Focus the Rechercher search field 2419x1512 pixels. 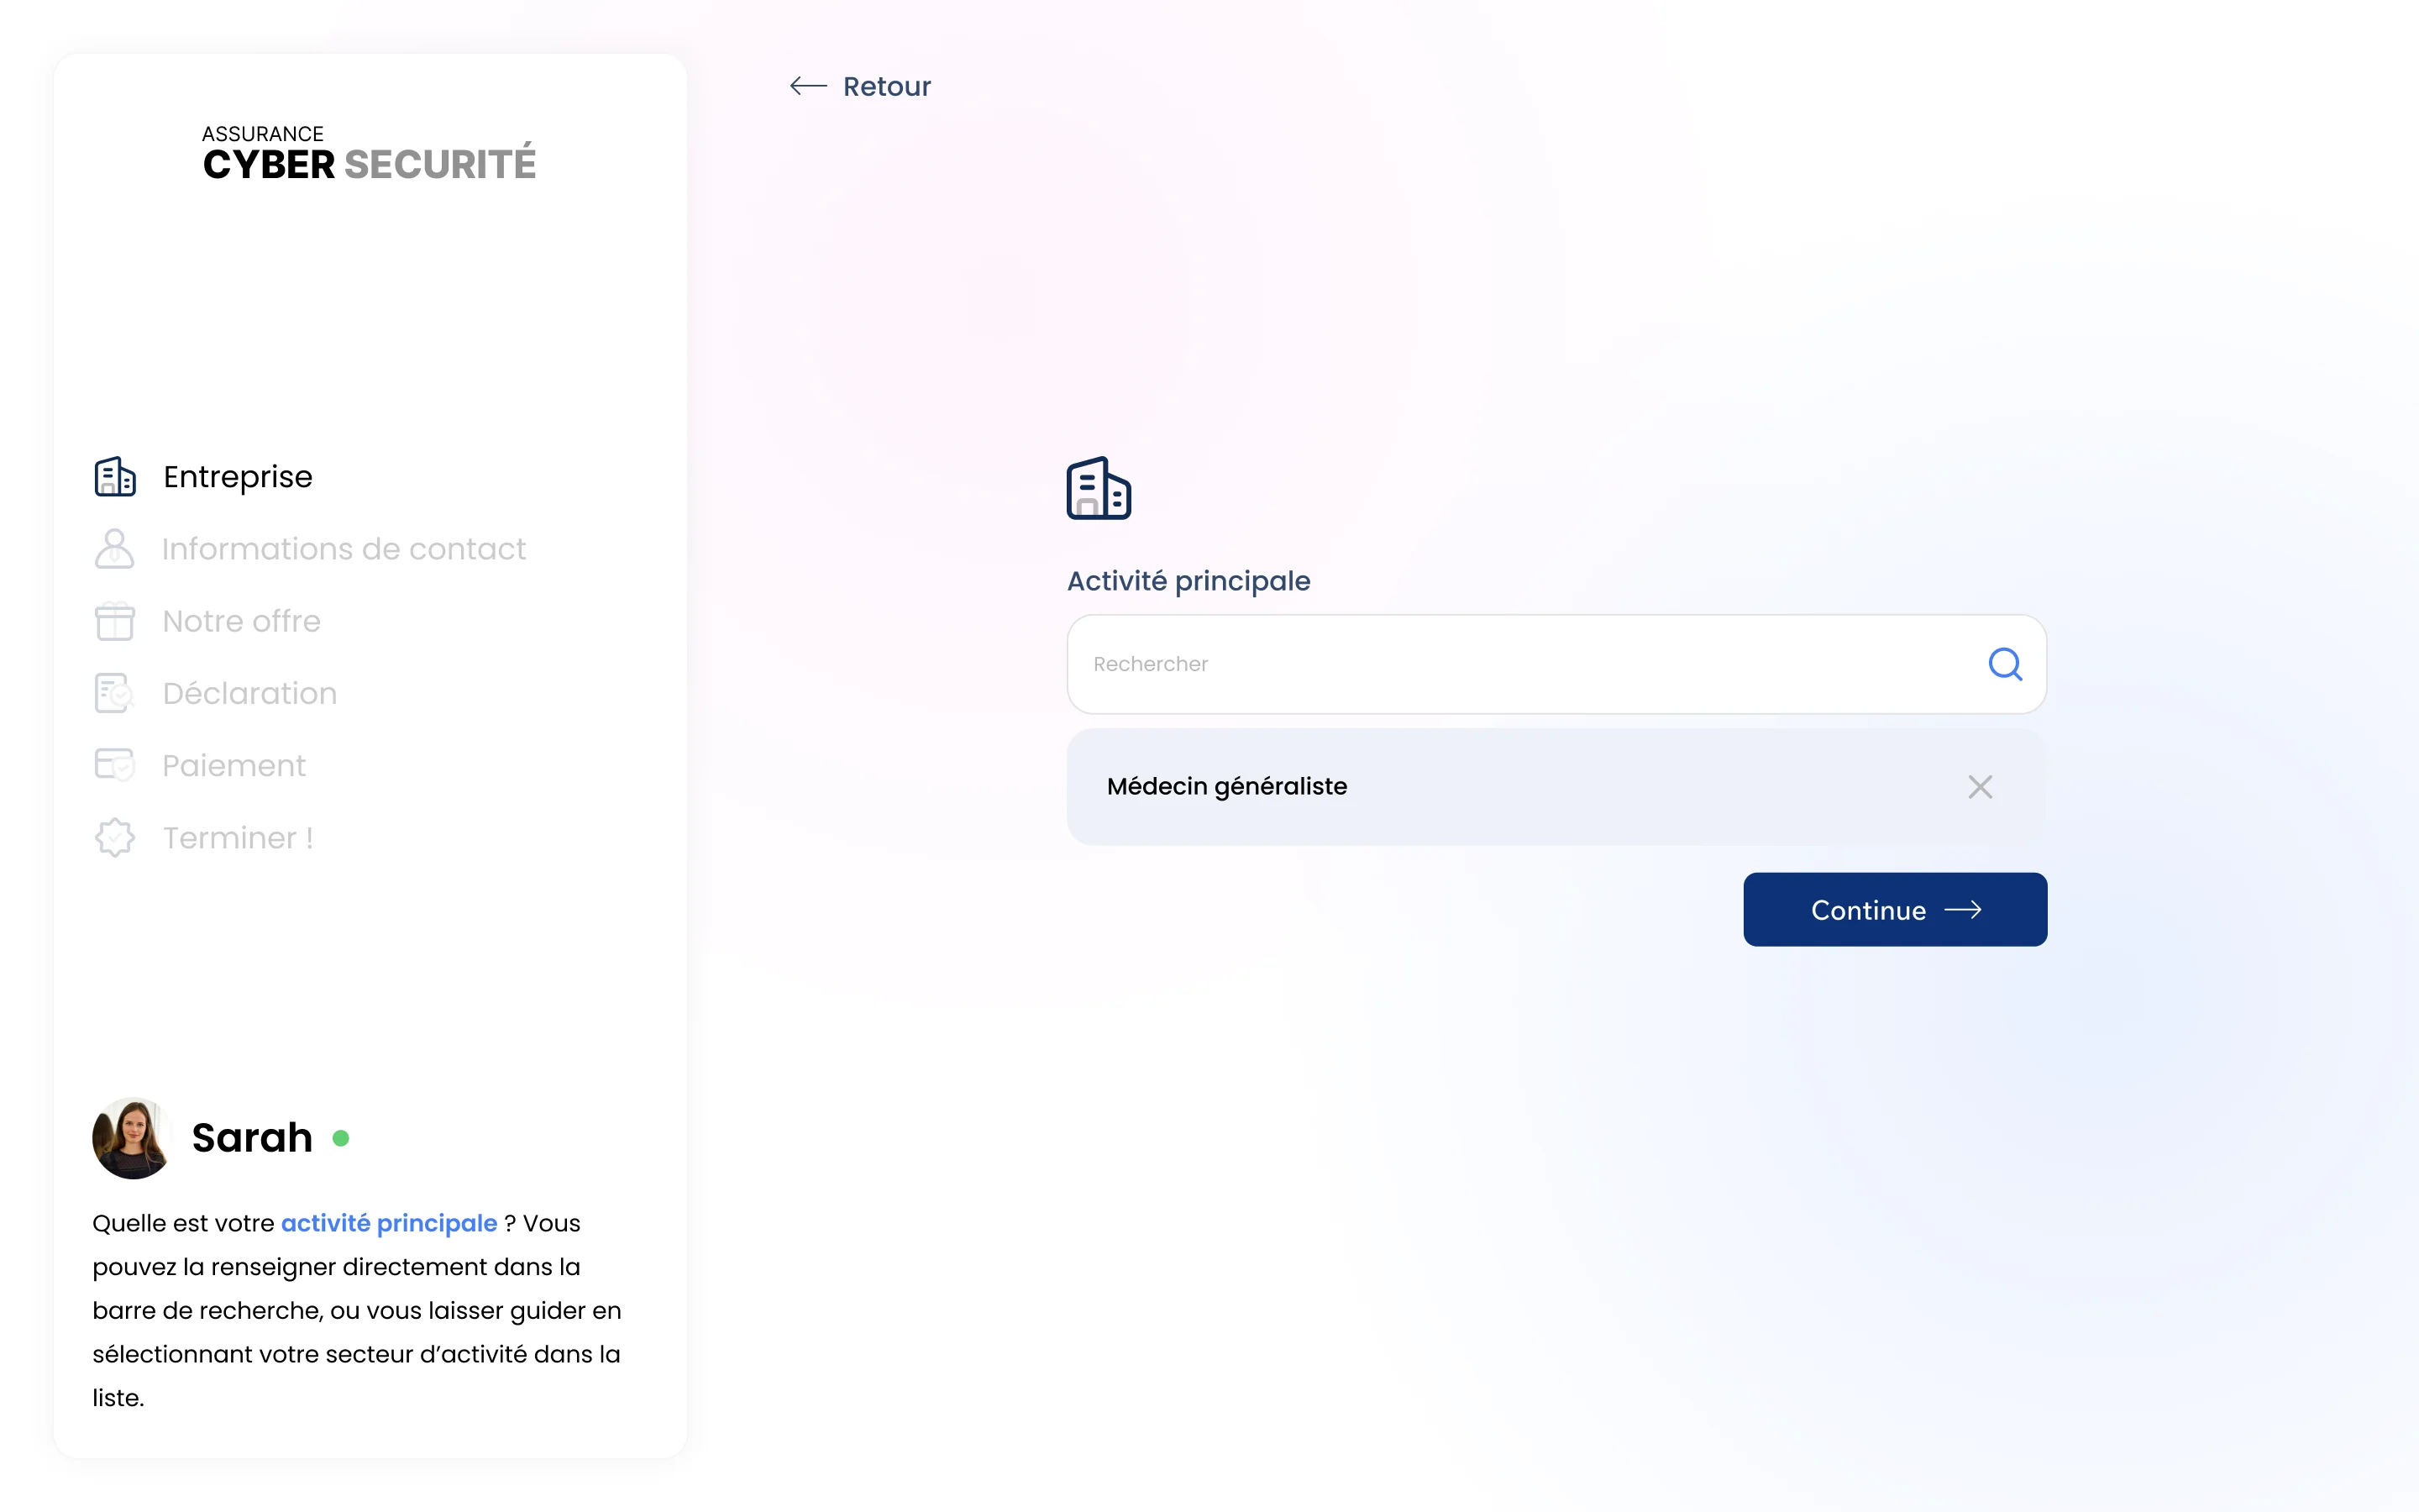click(x=1556, y=664)
